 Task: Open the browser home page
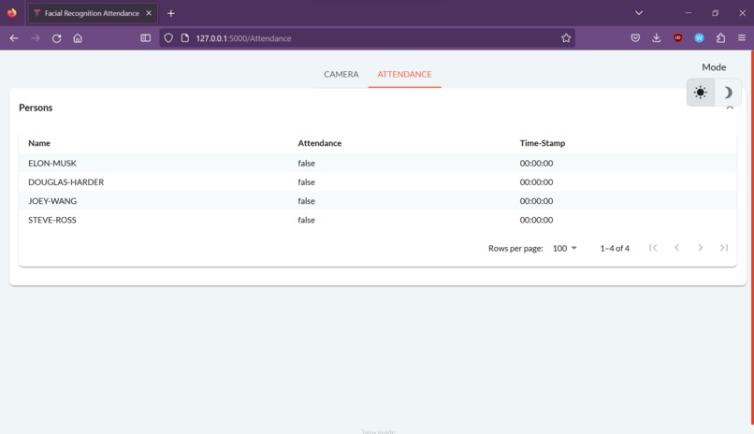(x=78, y=38)
